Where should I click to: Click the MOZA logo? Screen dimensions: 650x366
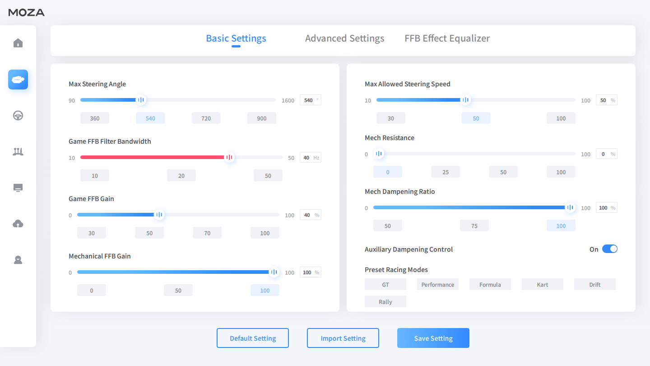click(27, 13)
